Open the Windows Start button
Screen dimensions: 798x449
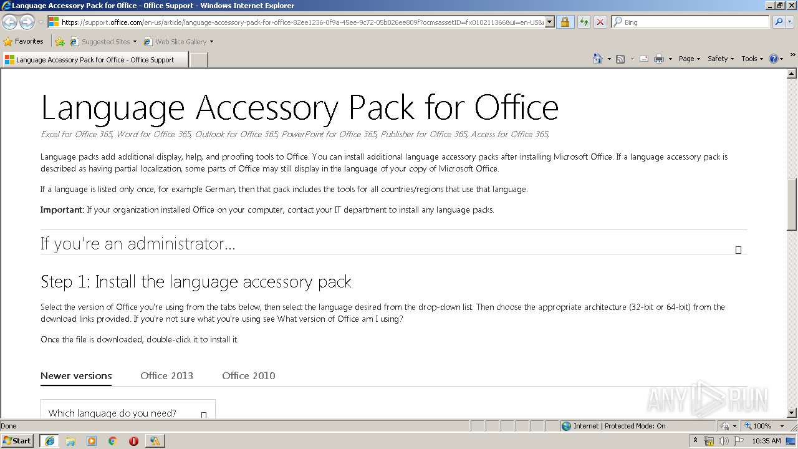17,441
